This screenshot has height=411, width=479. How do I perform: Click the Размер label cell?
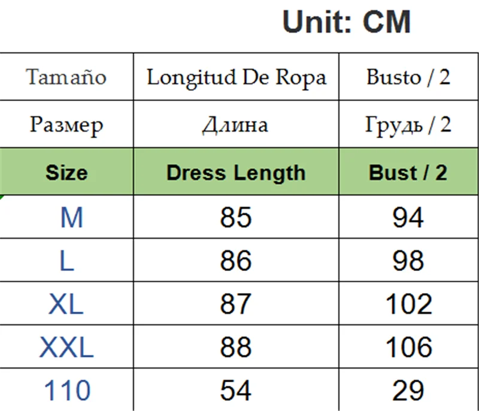click(x=66, y=125)
